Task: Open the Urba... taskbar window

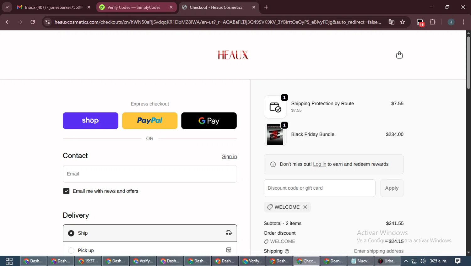Action: 387,261
